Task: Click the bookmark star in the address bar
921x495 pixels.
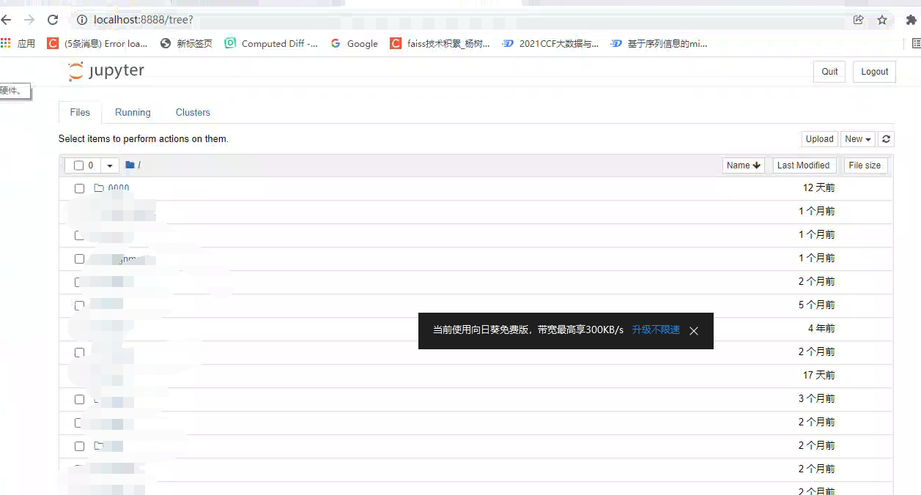Action: 882,21
